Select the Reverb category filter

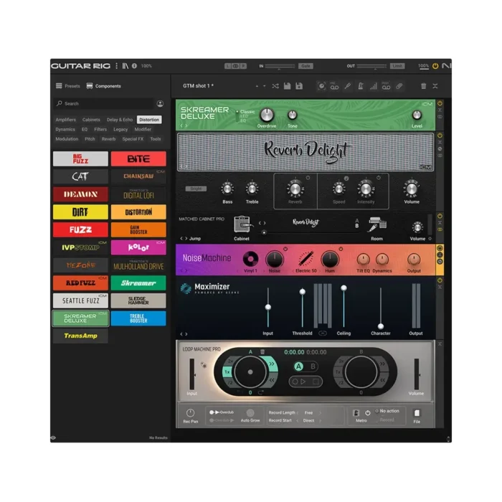coord(108,139)
